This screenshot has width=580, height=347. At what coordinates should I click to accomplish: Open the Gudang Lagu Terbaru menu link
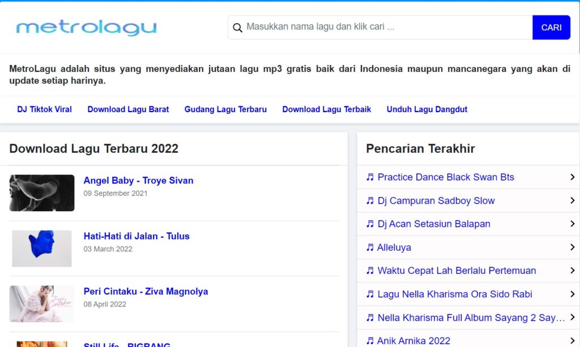click(225, 109)
